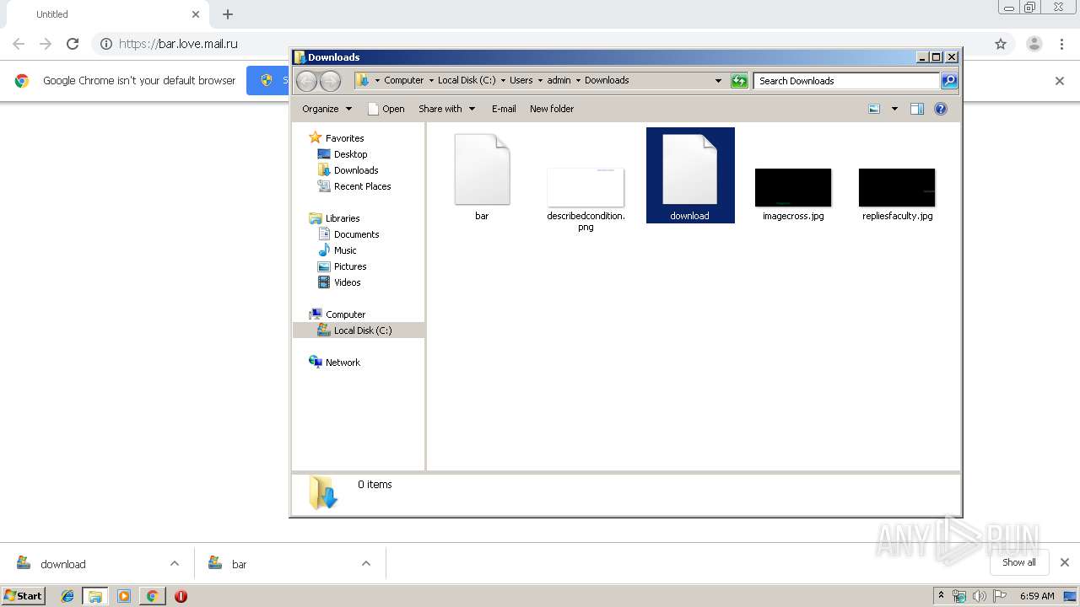Open media player taskbar icon
1080x607 pixels.
[x=124, y=596]
